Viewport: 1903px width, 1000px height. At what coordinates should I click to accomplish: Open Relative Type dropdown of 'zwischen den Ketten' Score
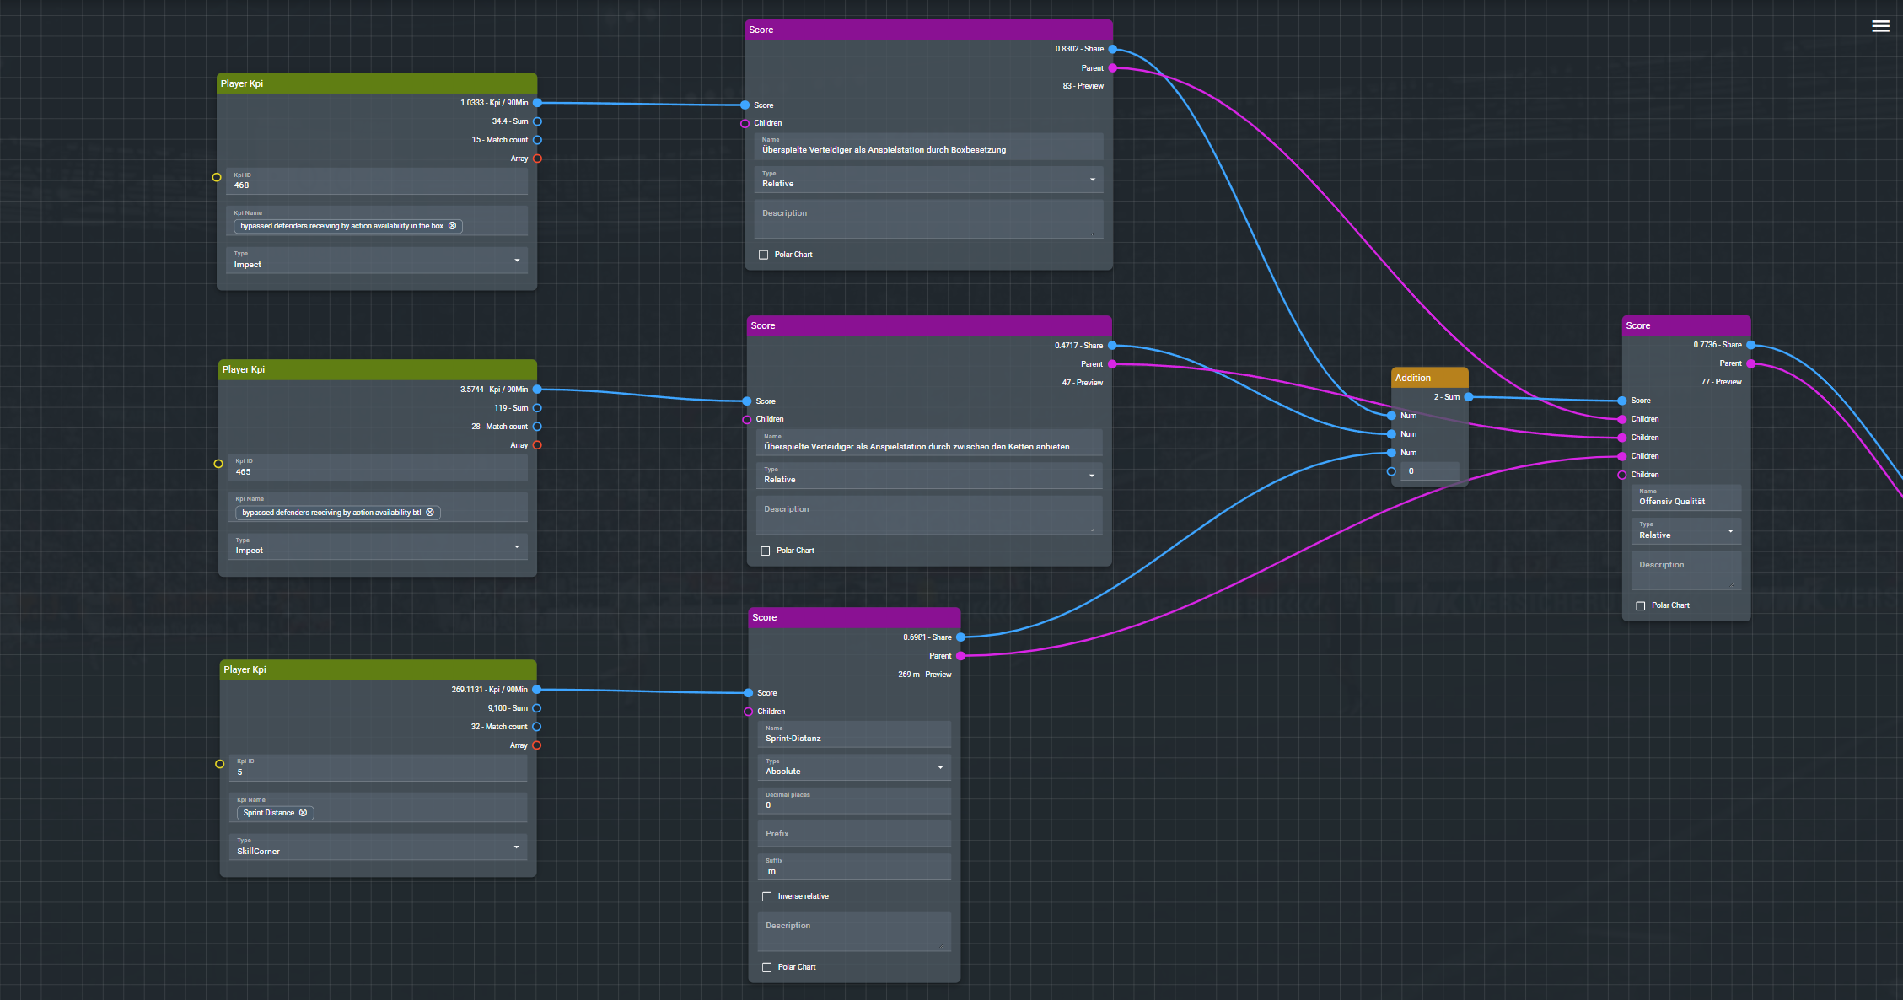tap(928, 476)
